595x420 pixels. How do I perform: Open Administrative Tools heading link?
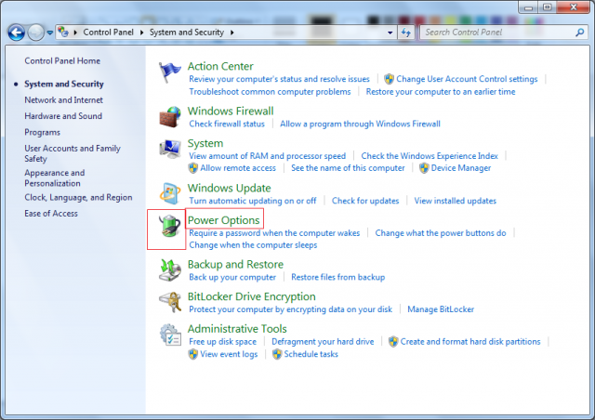click(x=237, y=329)
